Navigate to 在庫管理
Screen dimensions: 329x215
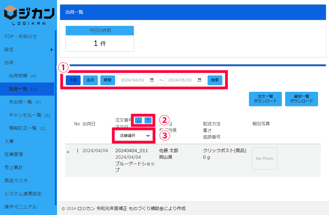14,154
